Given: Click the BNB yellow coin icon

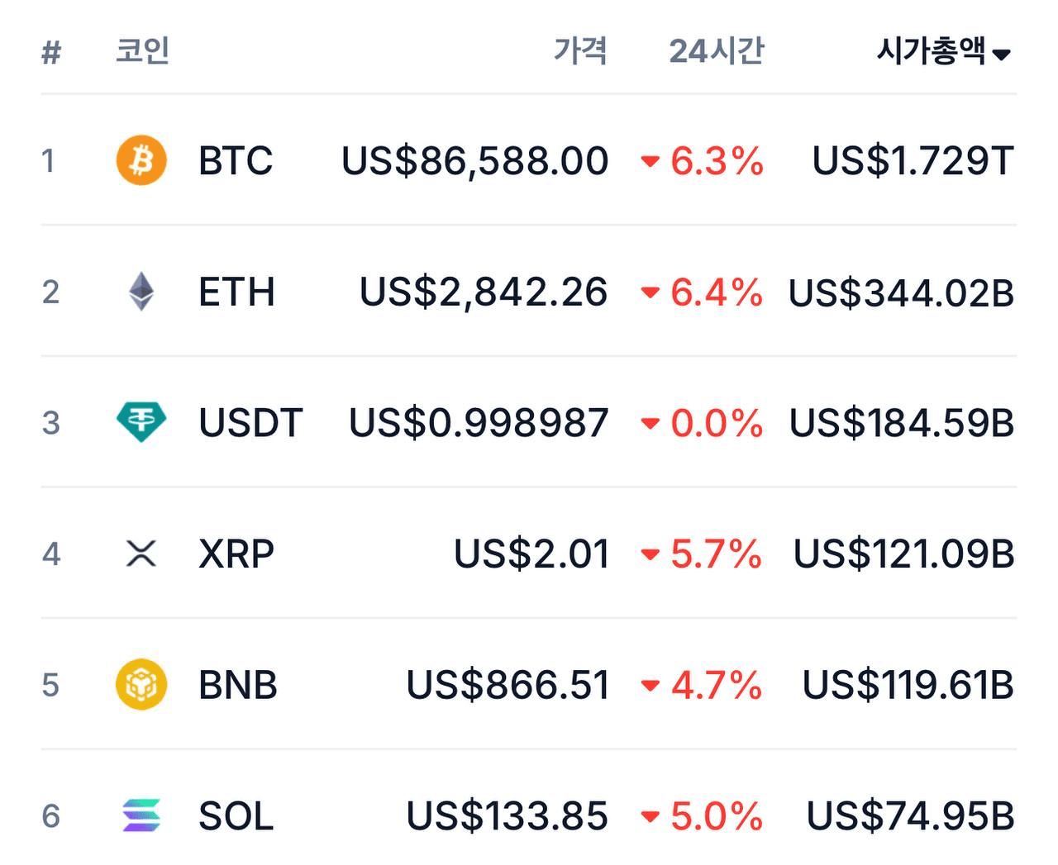Looking at the screenshot, I should click(x=141, y=685).
